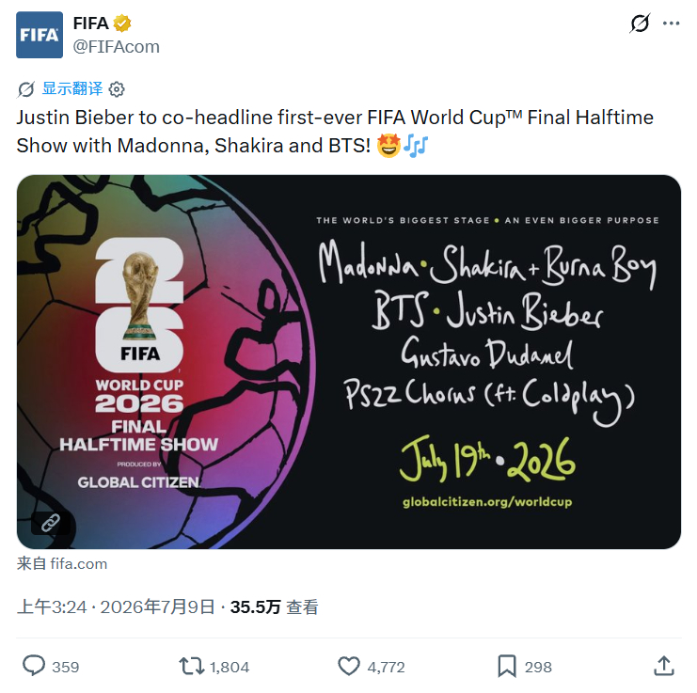This screenshot has height=693, width=697.
Task: Click the gold verified badge next to FIFA
Action: point(121,24)
